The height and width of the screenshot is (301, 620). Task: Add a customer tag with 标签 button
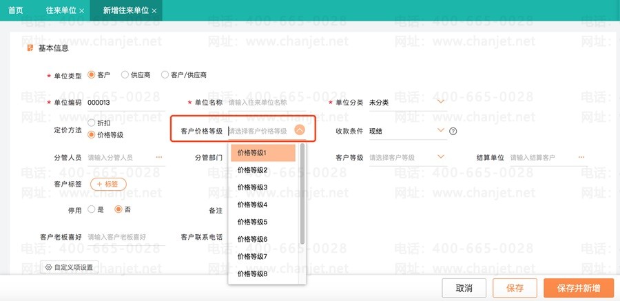[108, 185]
